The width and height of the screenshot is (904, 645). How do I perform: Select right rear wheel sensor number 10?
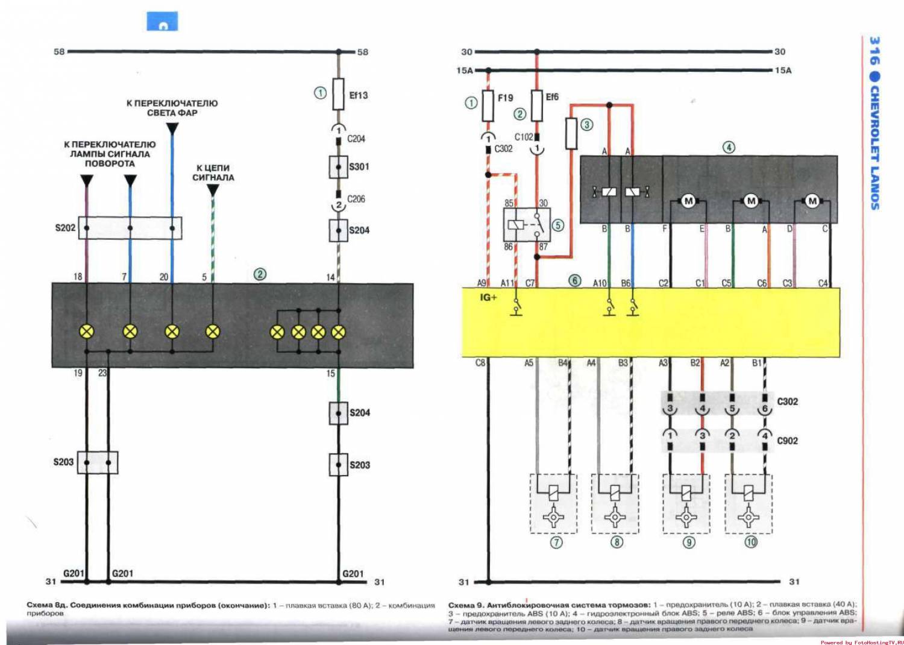coord(748,504)
